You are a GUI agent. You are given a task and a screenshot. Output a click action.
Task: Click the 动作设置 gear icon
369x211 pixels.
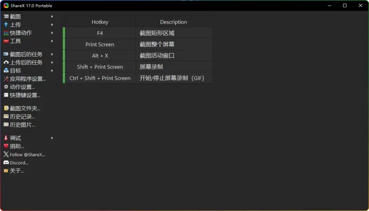(6, 87)
